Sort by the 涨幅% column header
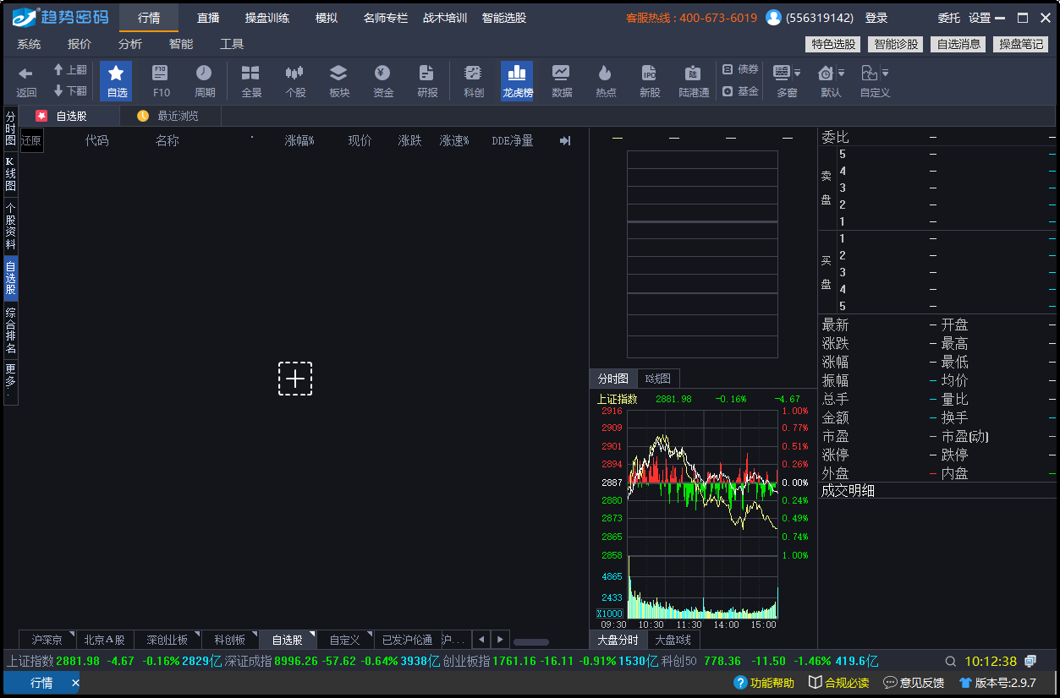Viewport: 1060px width, 698px height. pyautogui.click(x=299, y=141)
